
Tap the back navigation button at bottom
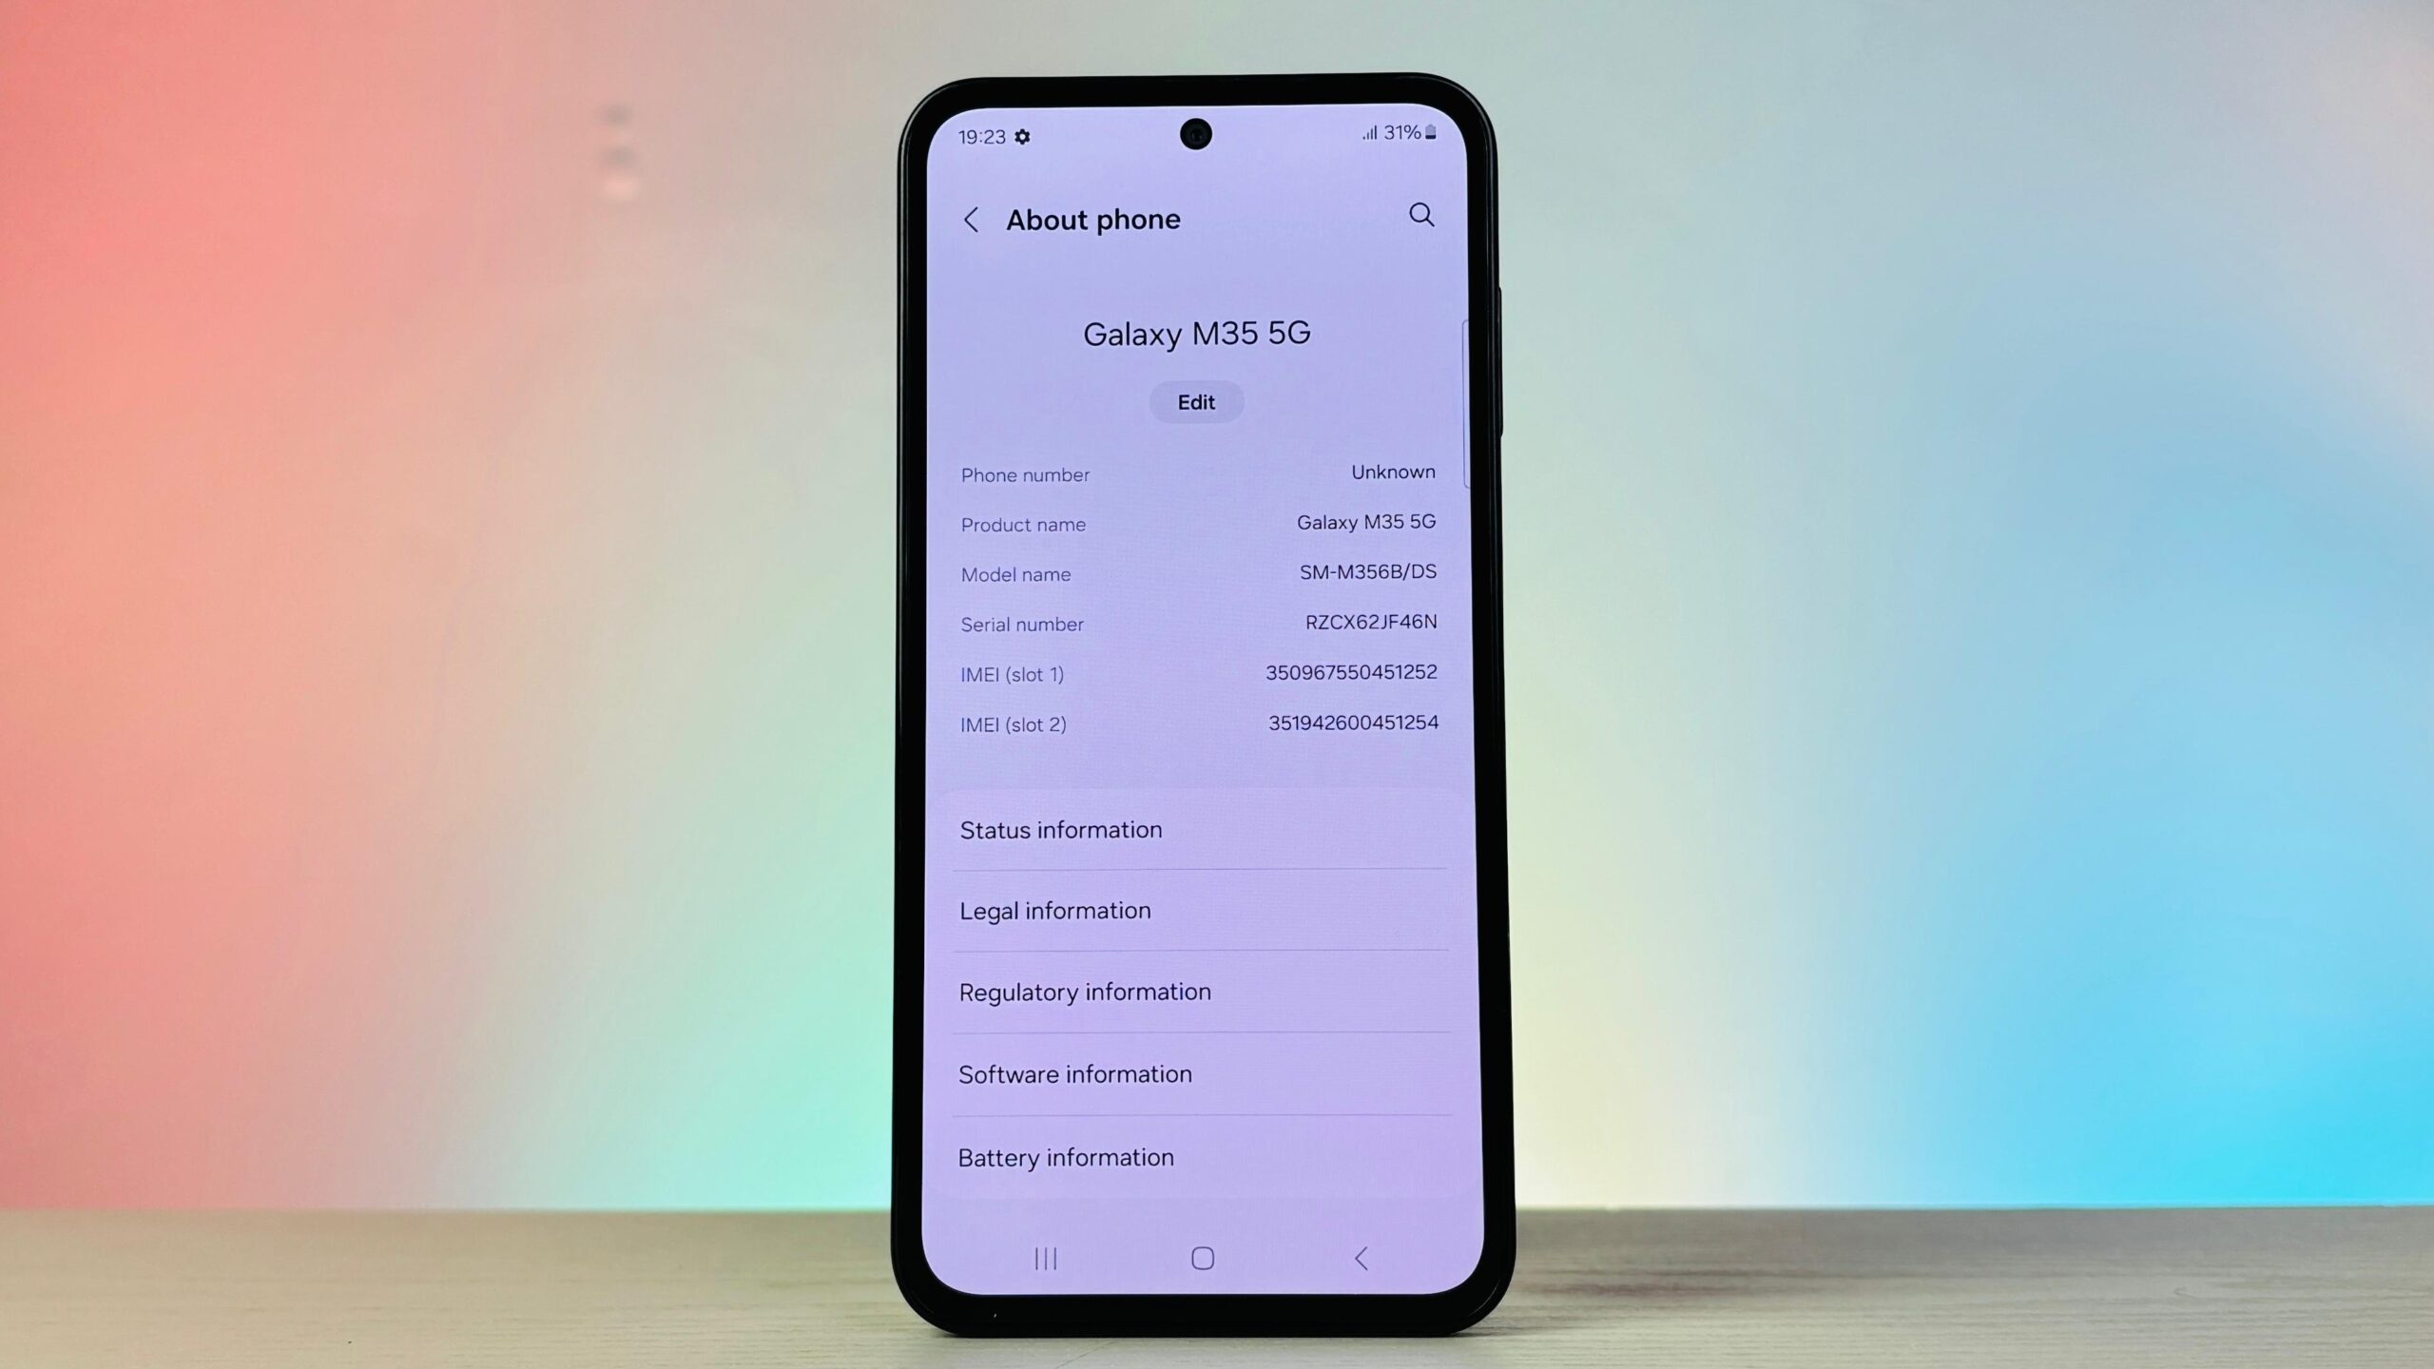1362,1259
